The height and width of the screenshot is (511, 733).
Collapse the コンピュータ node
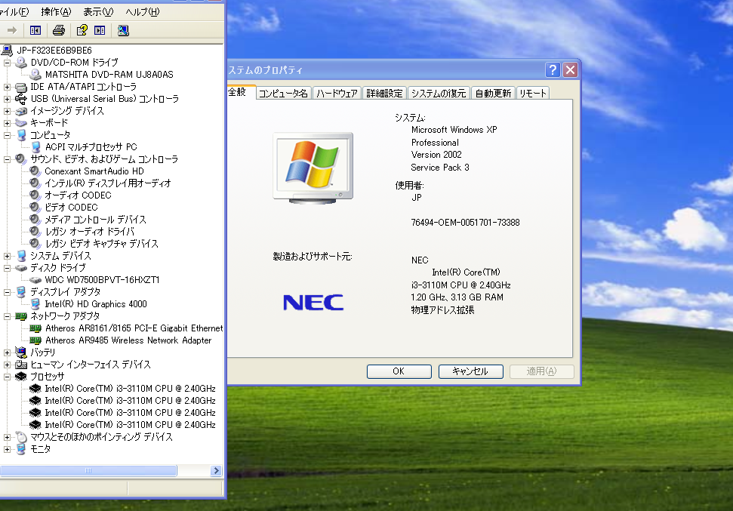[7, 136]
